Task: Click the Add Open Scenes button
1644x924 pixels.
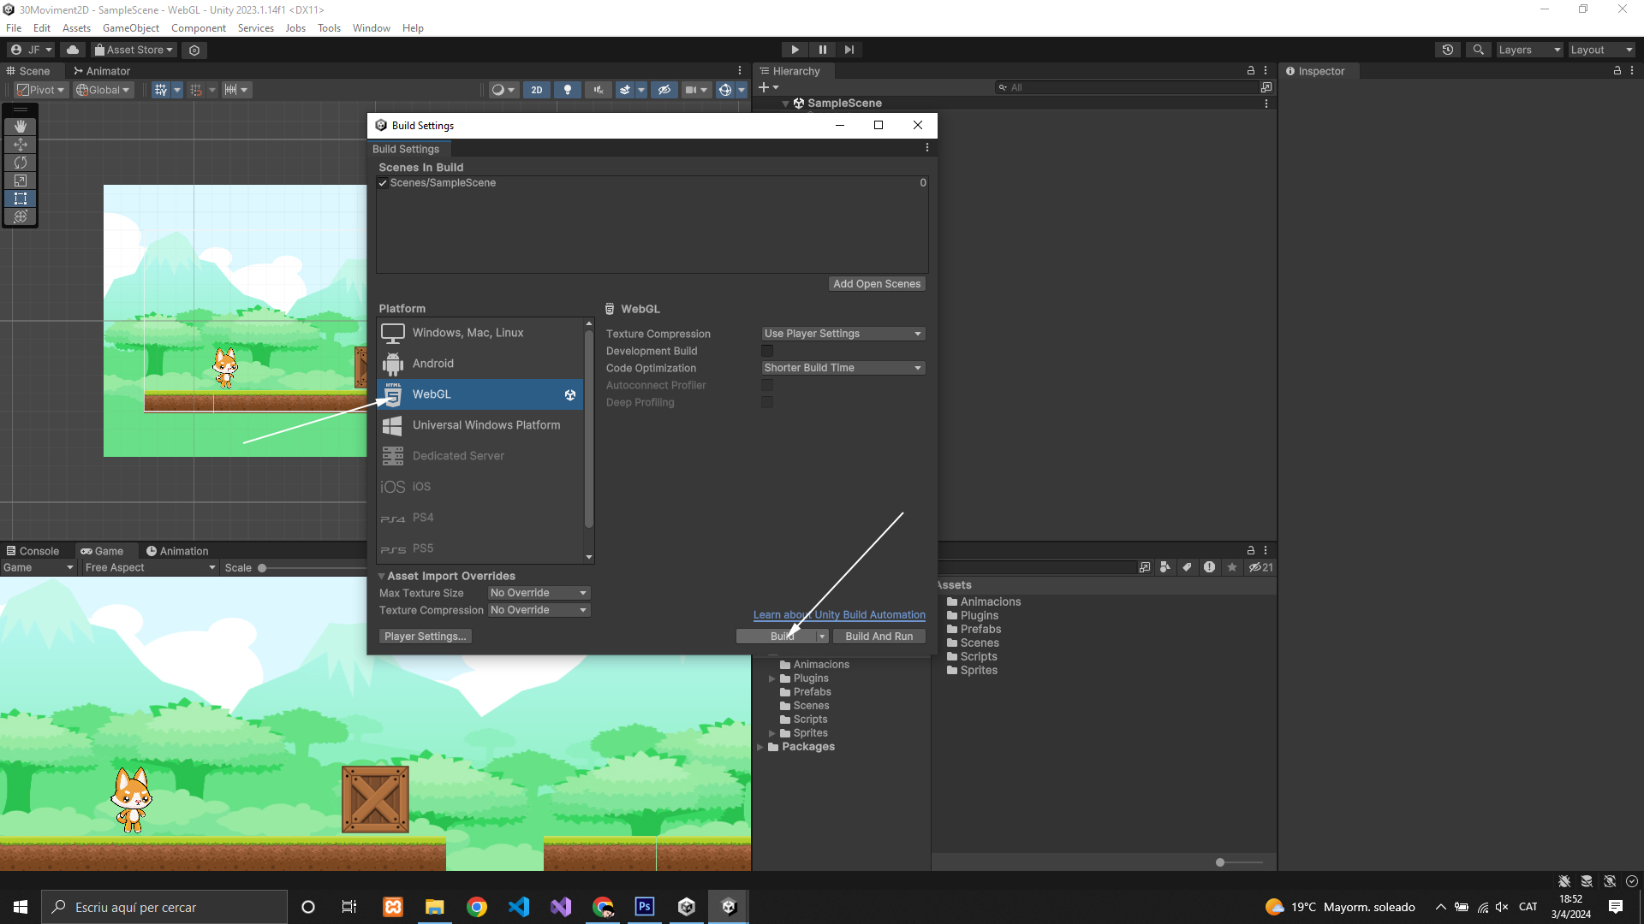Action: [876, 284]
